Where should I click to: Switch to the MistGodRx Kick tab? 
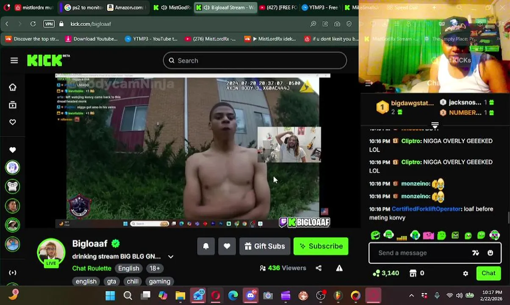(173, 8)
